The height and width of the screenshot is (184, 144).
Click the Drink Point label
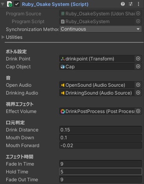pyautogui.click(x=18, y=59)
